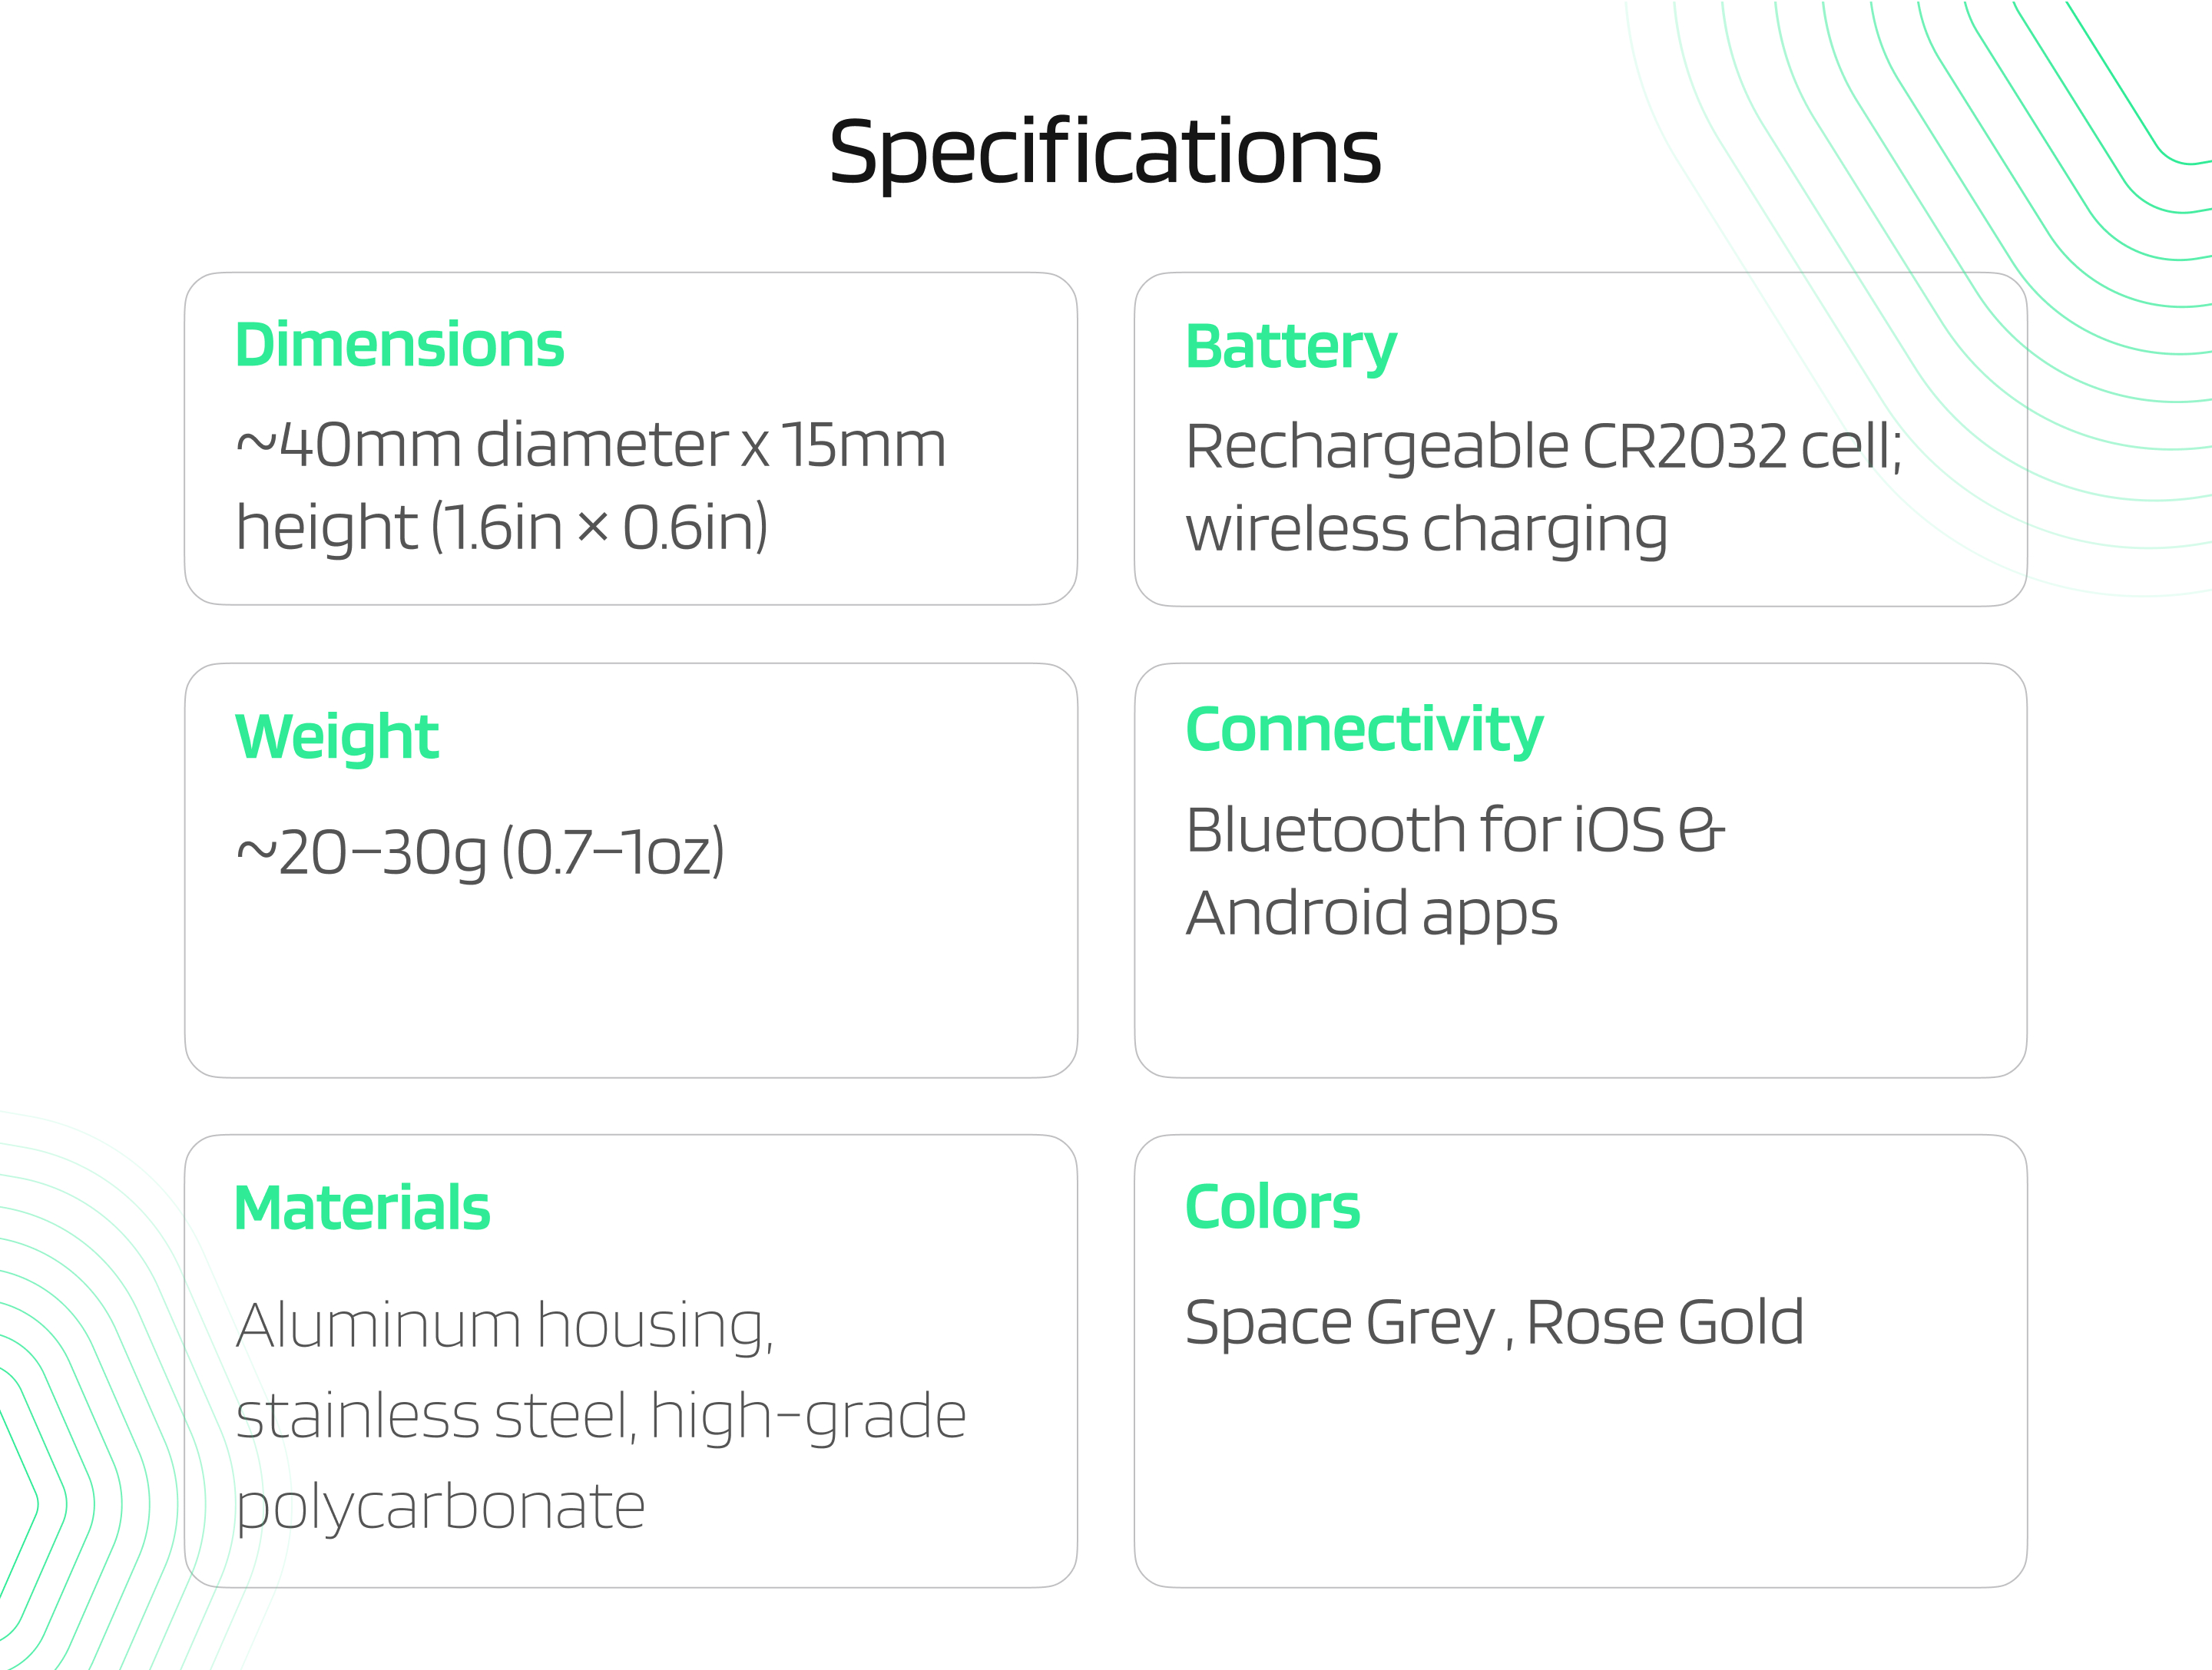
Task: Click the wireless charging line
Action: [1427, 531]
